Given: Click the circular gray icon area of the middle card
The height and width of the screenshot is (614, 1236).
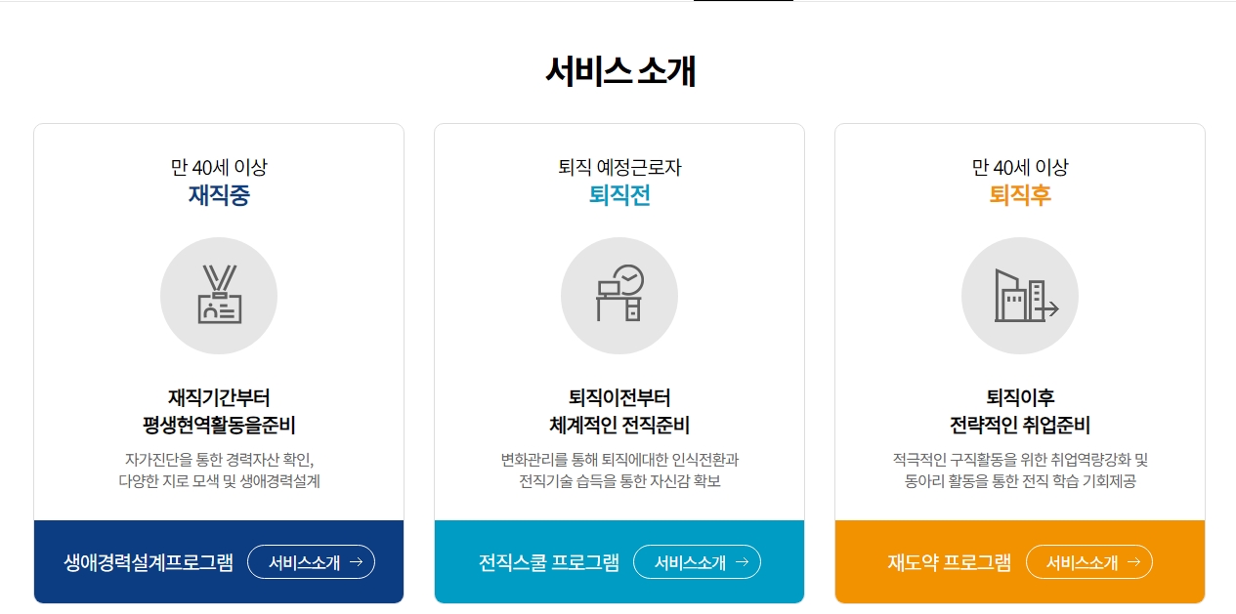Looking at the screenshot, I should coord(619,295).
